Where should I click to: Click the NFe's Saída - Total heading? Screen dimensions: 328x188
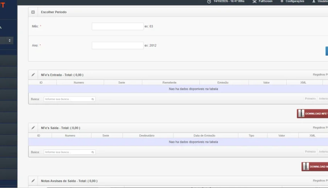tap(61, 128)
